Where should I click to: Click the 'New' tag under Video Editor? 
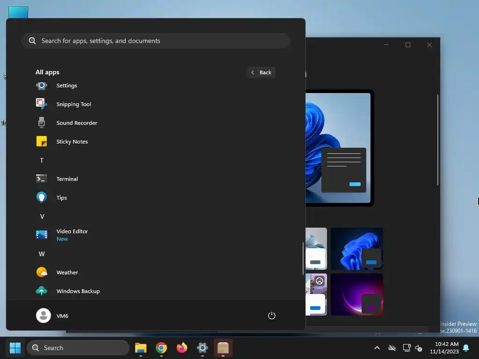point(62,239)
